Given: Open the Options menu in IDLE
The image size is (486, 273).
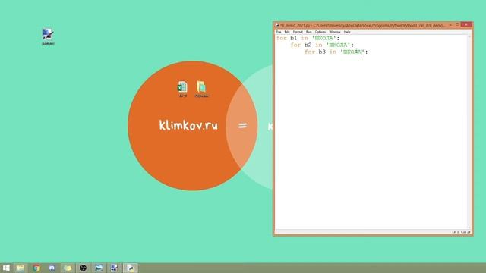Looking at the screenshot, I should point(320,32).
